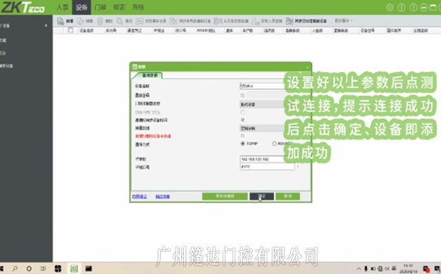Click the Edit toolbar icon with pencil
Viewport: 441px width, 274px height.
[x=81, y=21]
